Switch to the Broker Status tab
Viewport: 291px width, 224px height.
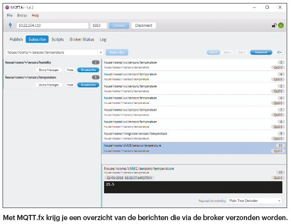82,39
